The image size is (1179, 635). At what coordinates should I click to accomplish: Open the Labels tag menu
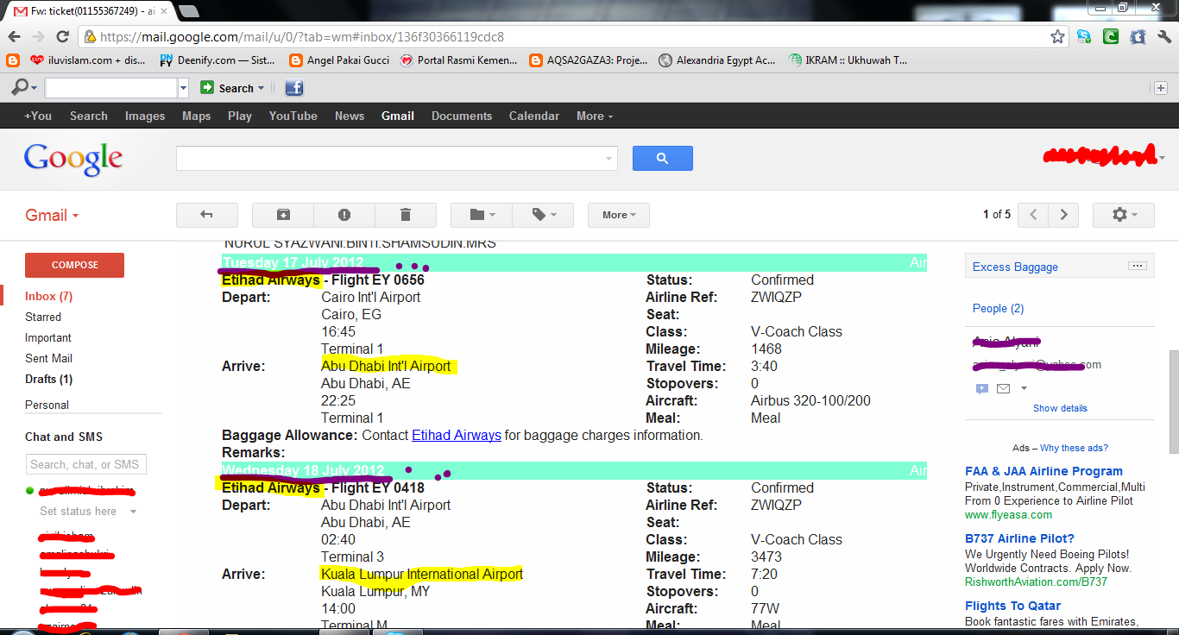click(543, 215)
